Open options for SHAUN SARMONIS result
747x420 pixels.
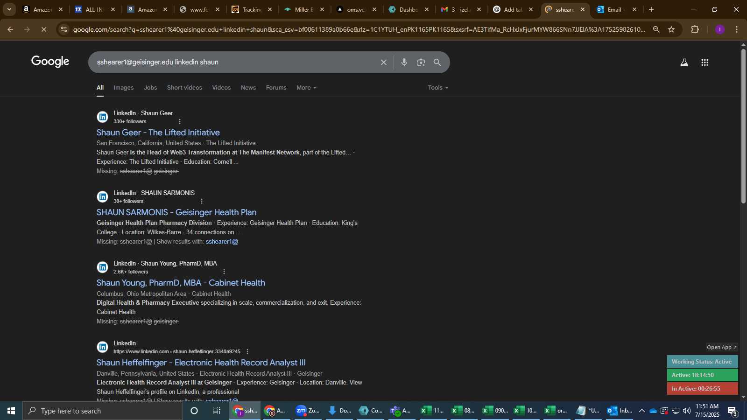(x=202, y=201)
